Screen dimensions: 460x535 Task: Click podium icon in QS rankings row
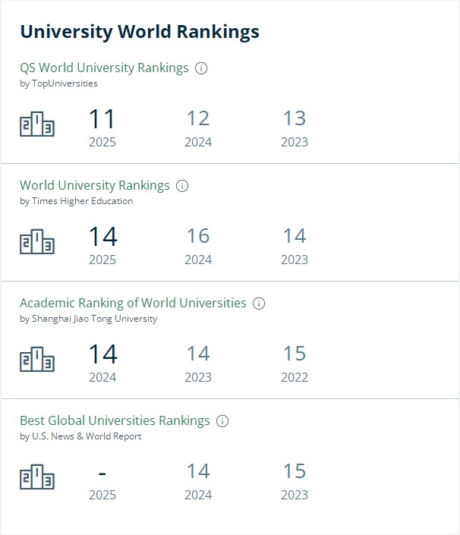[x=37, y=124]
